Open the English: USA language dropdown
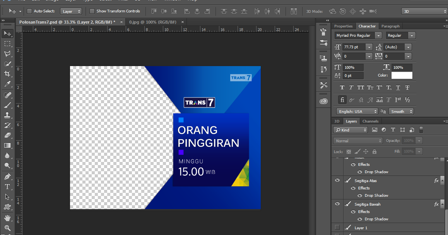Screen dimensions: 448x235 click(x=357, y=111)
